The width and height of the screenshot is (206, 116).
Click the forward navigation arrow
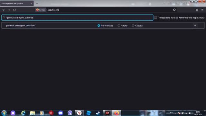point(9,10)
